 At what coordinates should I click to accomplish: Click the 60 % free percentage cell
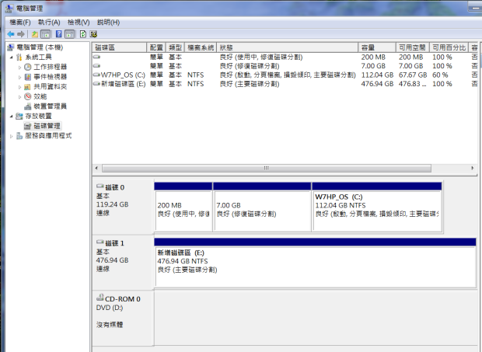pyautogui.click(x=440, y=75)
